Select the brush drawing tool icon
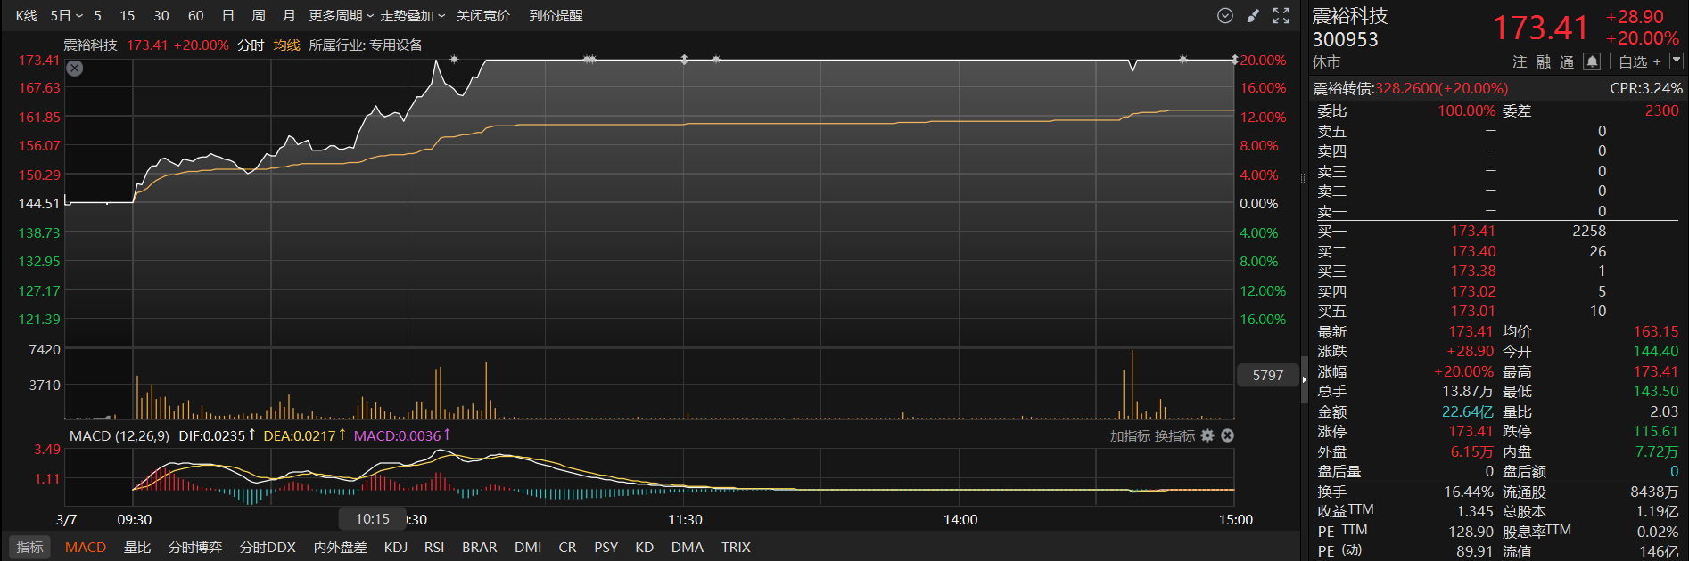1689x561 pixels. 1253,16
